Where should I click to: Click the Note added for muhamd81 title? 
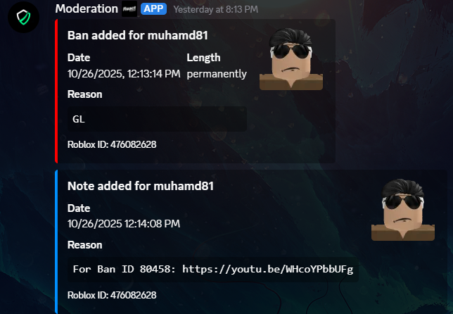[141, 186]
